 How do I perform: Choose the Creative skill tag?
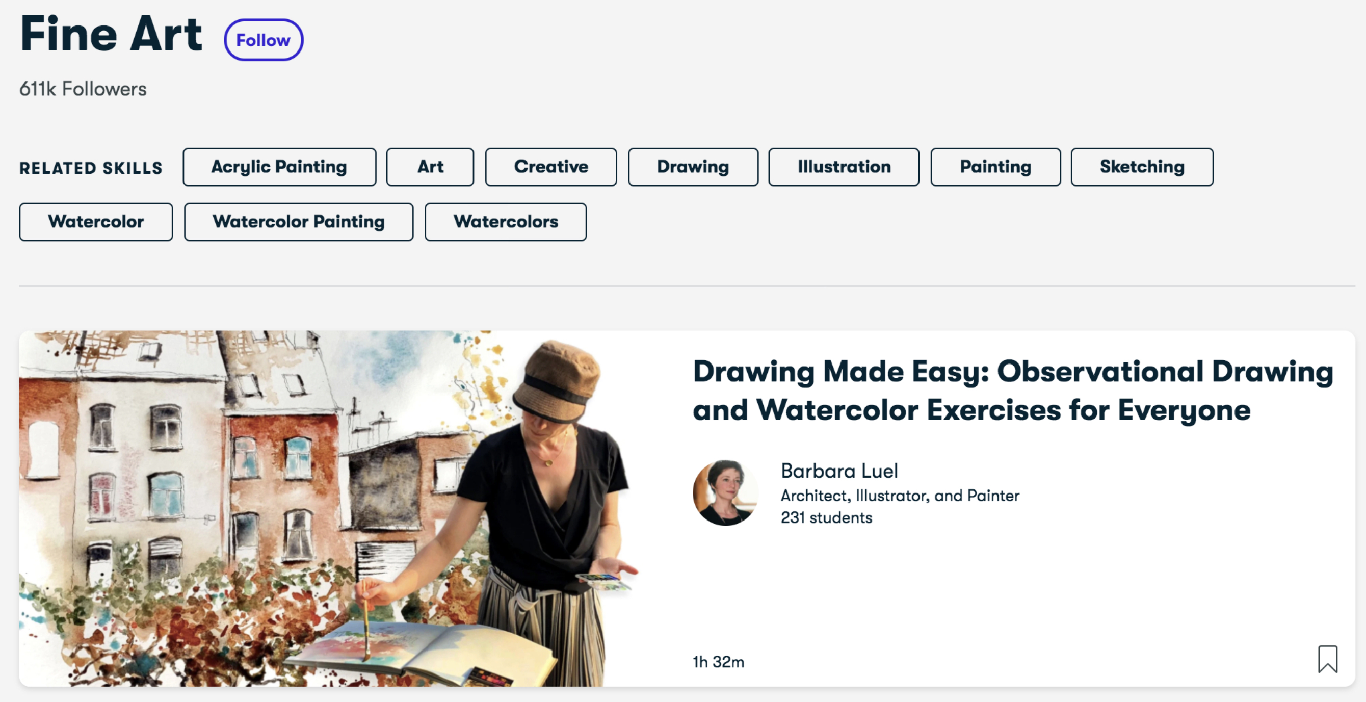pyautogui.click(x=551, y=167)
